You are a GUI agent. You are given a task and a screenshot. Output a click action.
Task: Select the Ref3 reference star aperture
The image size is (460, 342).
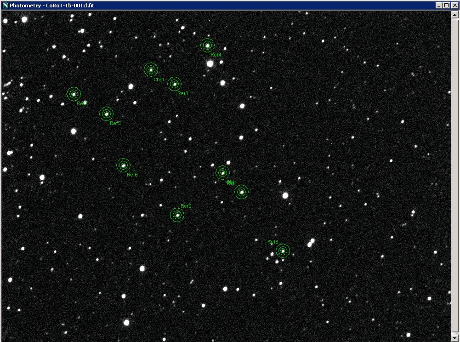click(174, 84)
